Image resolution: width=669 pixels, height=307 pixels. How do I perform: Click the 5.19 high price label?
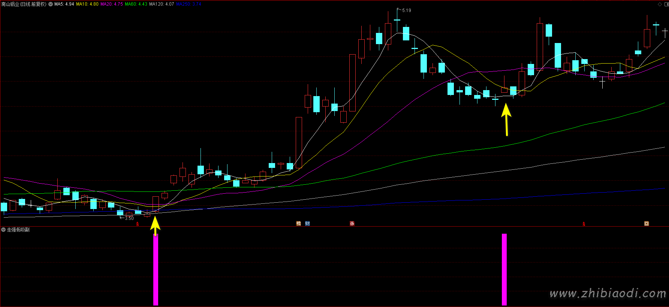(x=406, y=10)
